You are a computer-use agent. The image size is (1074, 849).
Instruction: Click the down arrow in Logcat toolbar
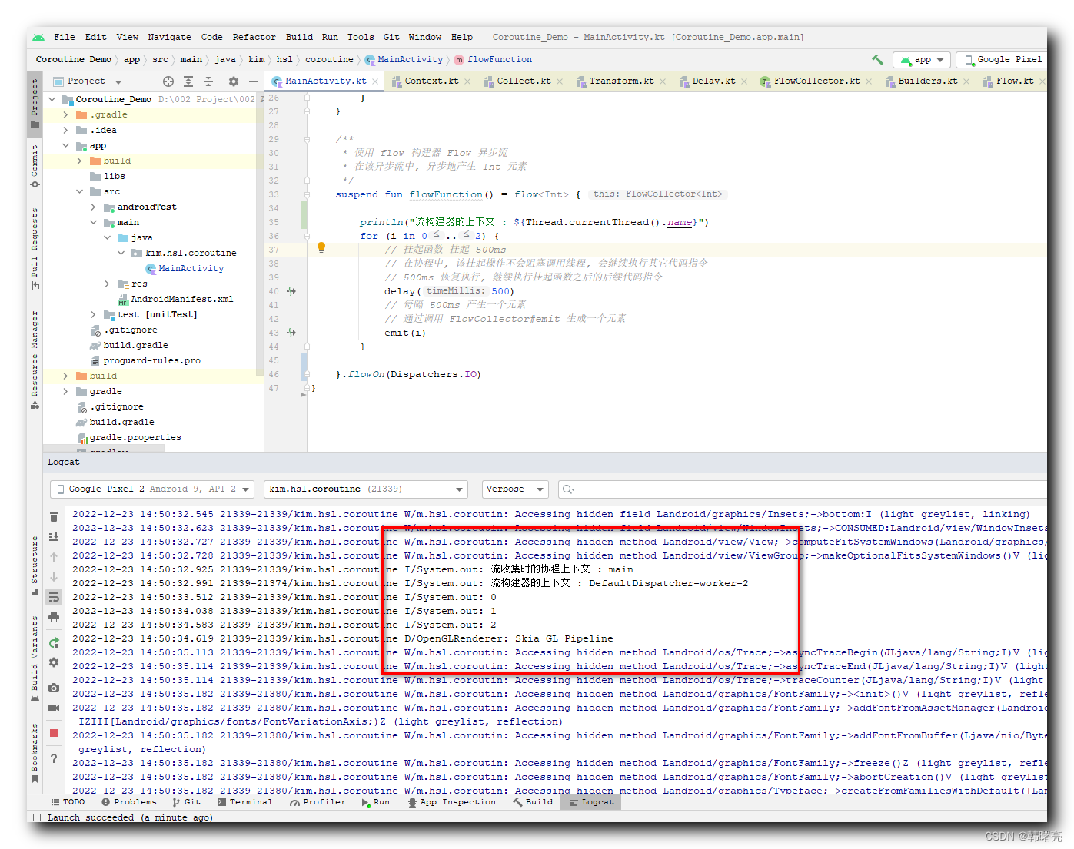pos(54,576)
